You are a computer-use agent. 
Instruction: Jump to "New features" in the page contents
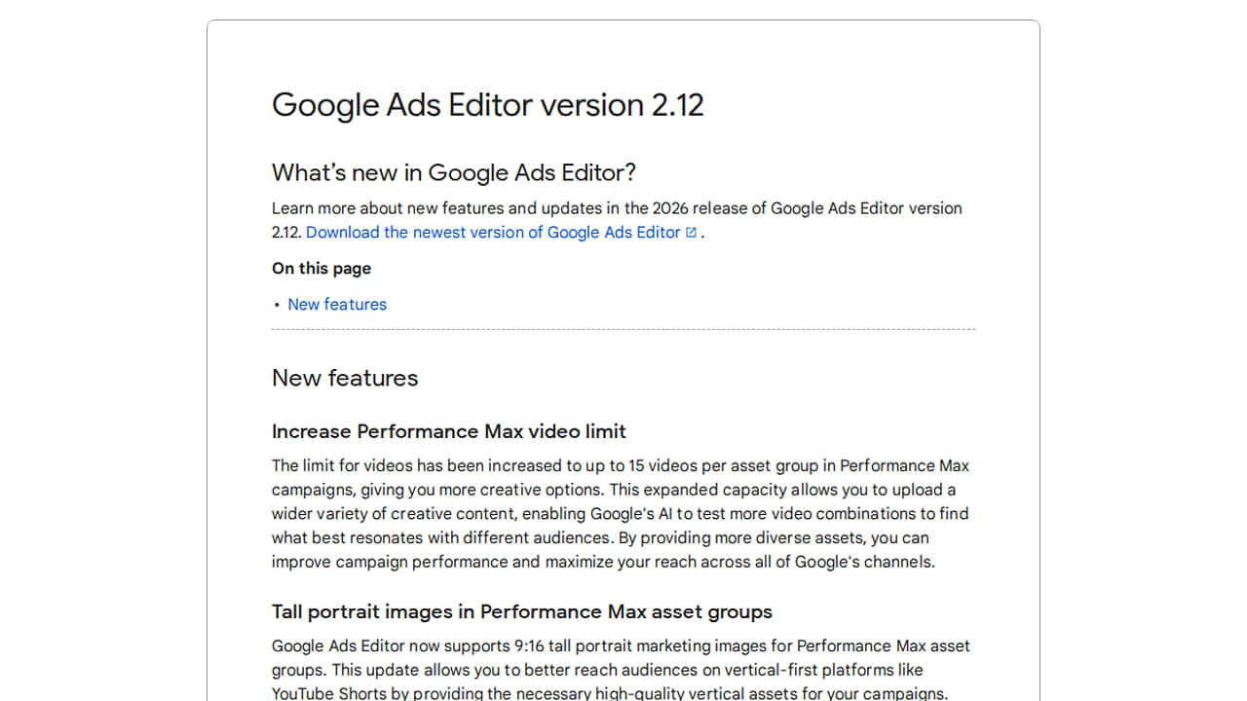point(337,305)
